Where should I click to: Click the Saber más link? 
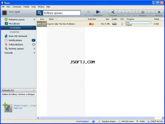point(18,108)
